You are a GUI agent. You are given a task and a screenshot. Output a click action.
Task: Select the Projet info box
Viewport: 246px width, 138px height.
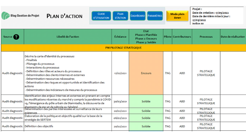(x=217, y=16)
